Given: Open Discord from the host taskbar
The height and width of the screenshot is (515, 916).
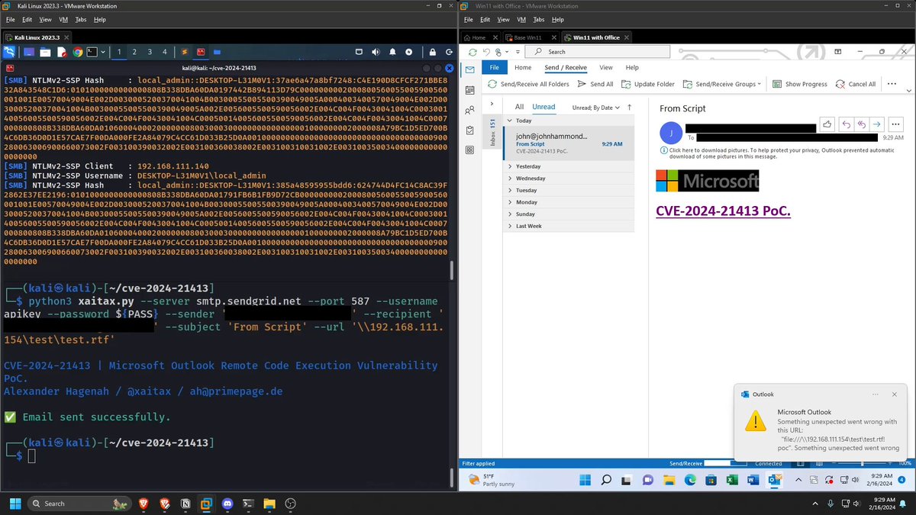Looking at the screenshot, I should (227, 504).
